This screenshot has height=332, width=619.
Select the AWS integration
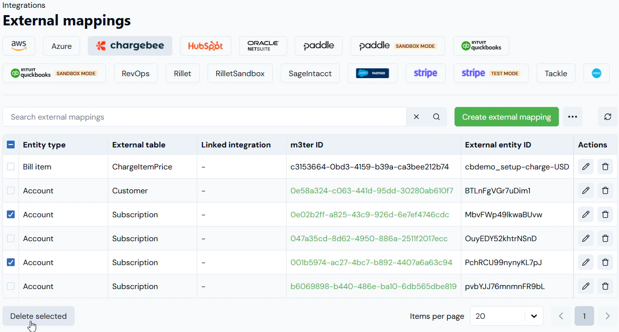19,46
